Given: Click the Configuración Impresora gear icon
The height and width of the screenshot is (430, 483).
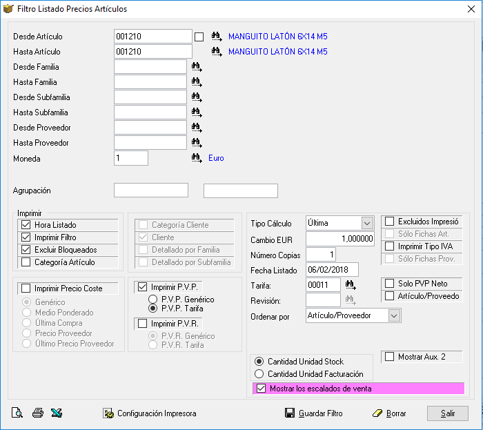Looking at the screenshot, I should [x=108, y=413].
